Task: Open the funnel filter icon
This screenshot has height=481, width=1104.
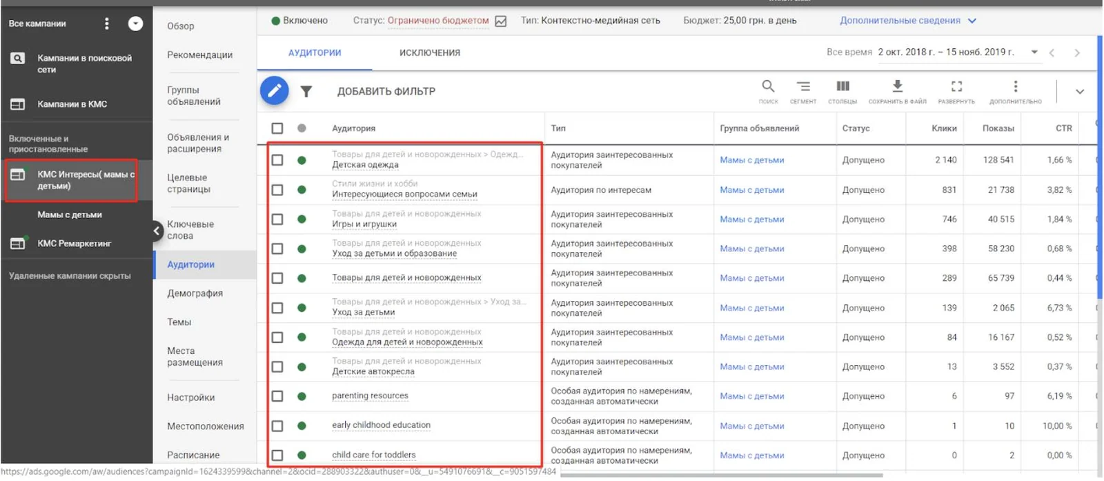Action: click(306, 91)
